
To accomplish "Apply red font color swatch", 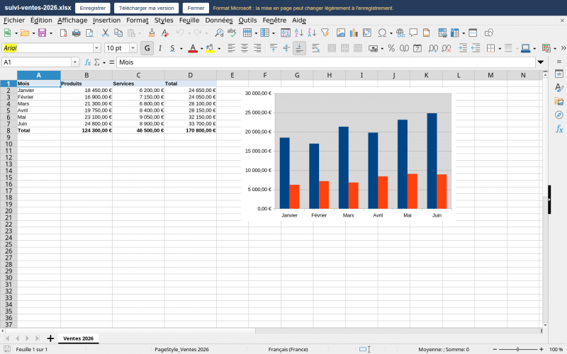I will [193, 48].
